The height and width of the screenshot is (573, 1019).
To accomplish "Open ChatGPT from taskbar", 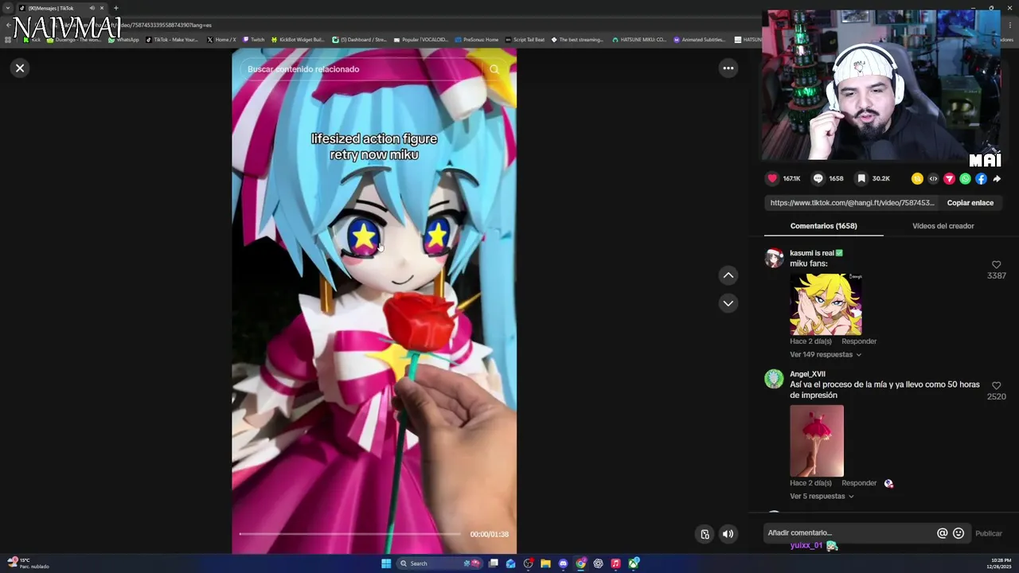I will [598, 563].
